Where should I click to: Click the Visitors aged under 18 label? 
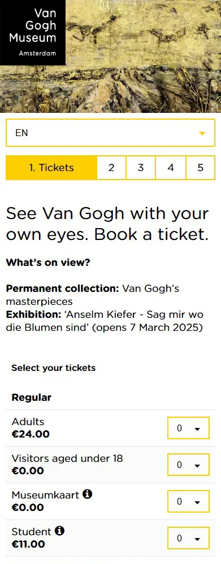pyautogui.click(x=67, y=458)
